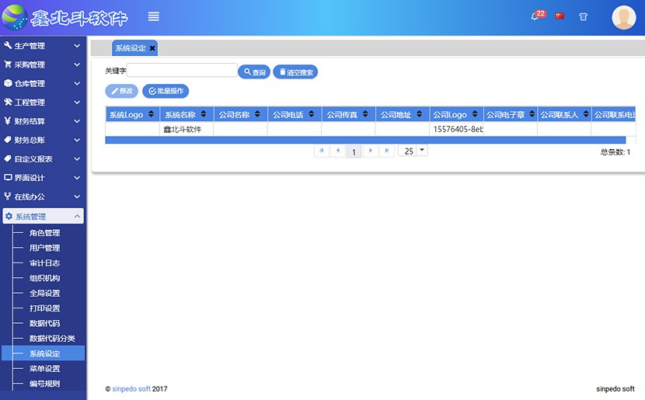Expand the 生产管理 sidebar menu
This screenshot has width=645, height=400.
(x=43, y=46)
